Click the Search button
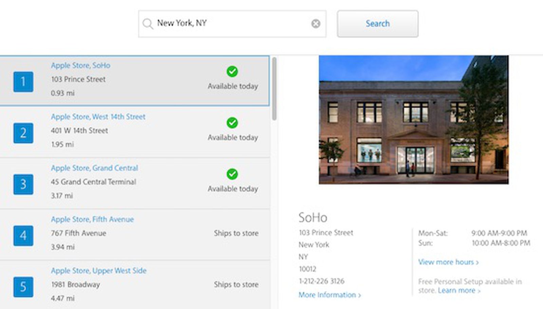The width and height of the screenshot is (543, 309). (x=377, y=23)
